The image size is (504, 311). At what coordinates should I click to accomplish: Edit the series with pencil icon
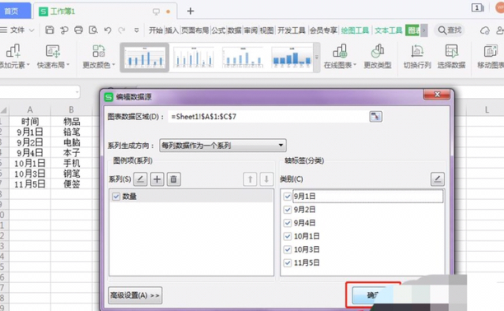(141, 179)
